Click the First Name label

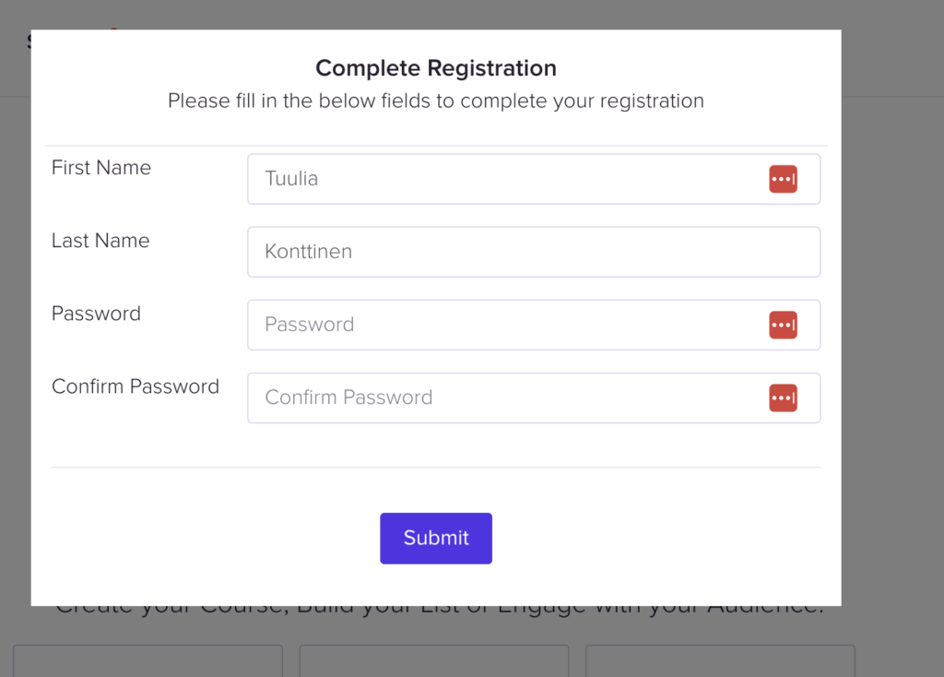tap(101, 168)
